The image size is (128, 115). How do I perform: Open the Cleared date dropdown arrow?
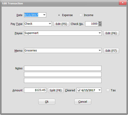100,90
